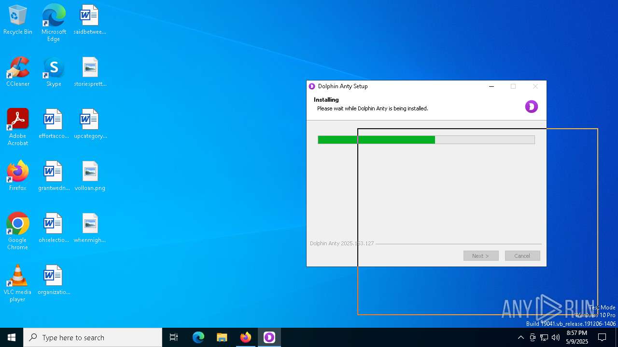Select the Google Chrome desktop shortcut
This screenshot has height=347, width=618.
(x=18, y=231)
